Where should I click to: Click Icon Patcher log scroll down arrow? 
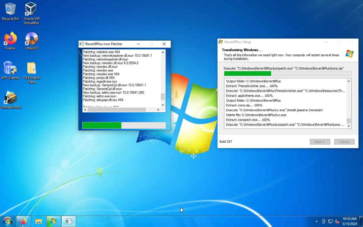click(x=163, y=105)
